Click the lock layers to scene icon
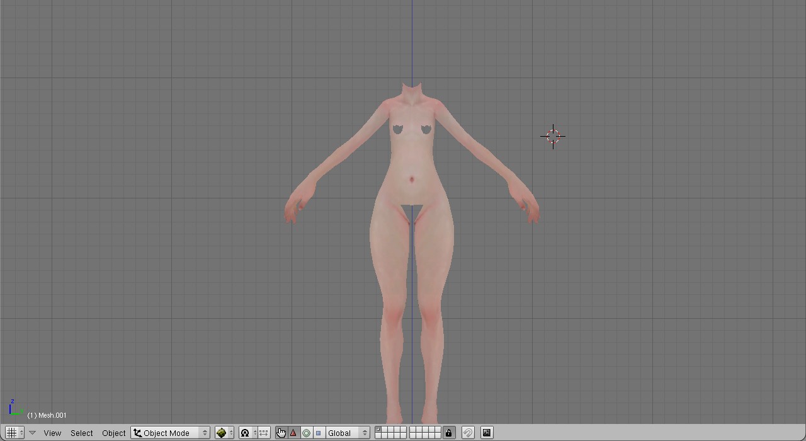This screenshot has height=441, width=806. 448,433
